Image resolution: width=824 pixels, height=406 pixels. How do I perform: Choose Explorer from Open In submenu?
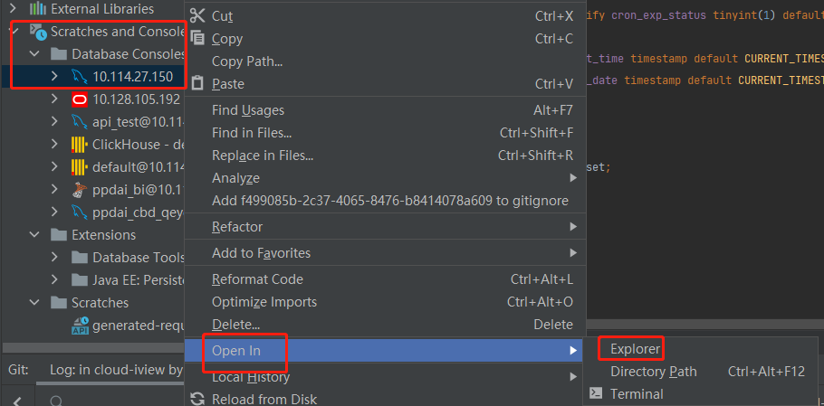tap(635, 348)
